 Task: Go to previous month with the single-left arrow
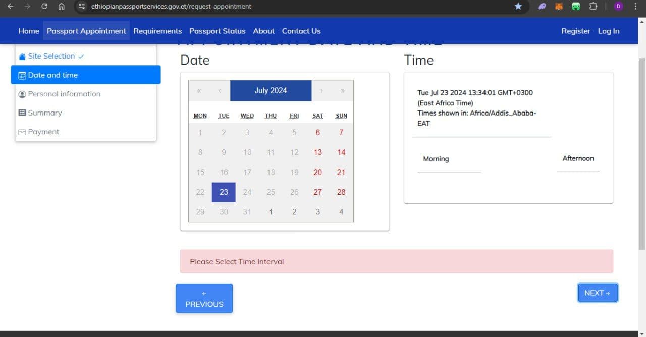pyautogui.click(x=220, y=91)
